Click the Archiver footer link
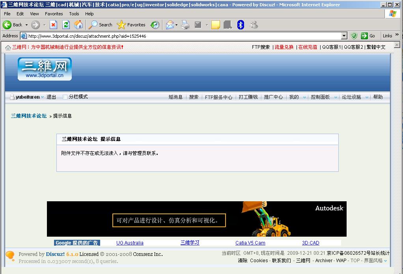This screenshot has height=274, width=403. (324, 261)
